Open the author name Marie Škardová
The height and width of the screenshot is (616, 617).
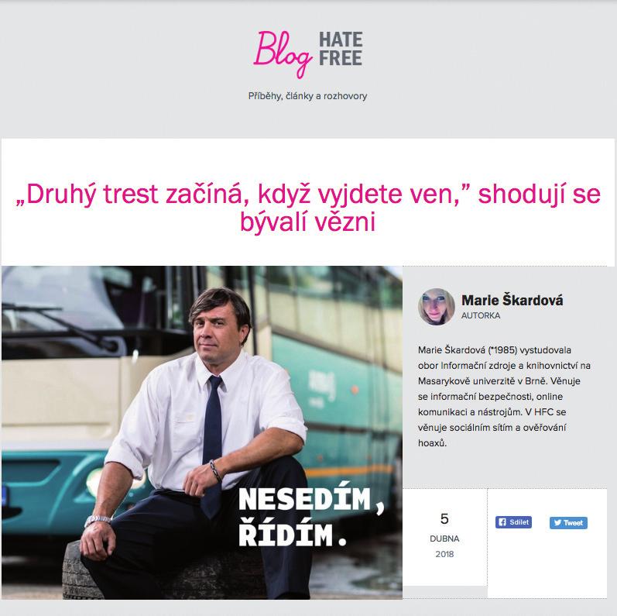point(512,300)
